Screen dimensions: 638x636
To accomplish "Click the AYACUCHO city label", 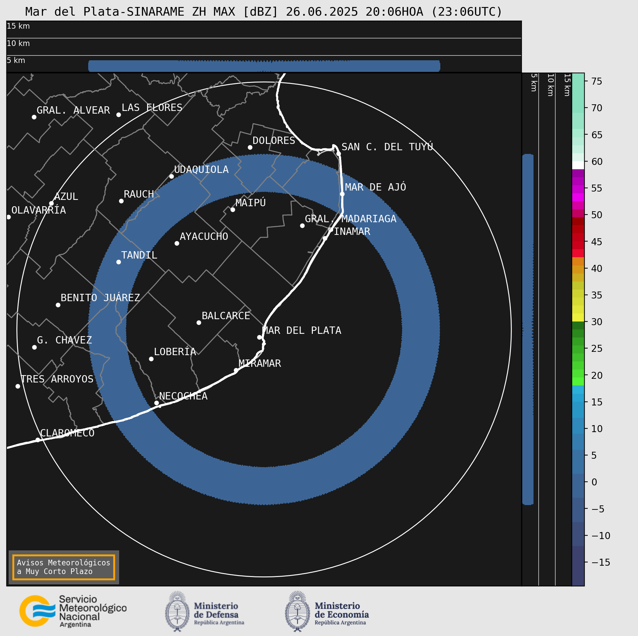I will tap(204, 237).
